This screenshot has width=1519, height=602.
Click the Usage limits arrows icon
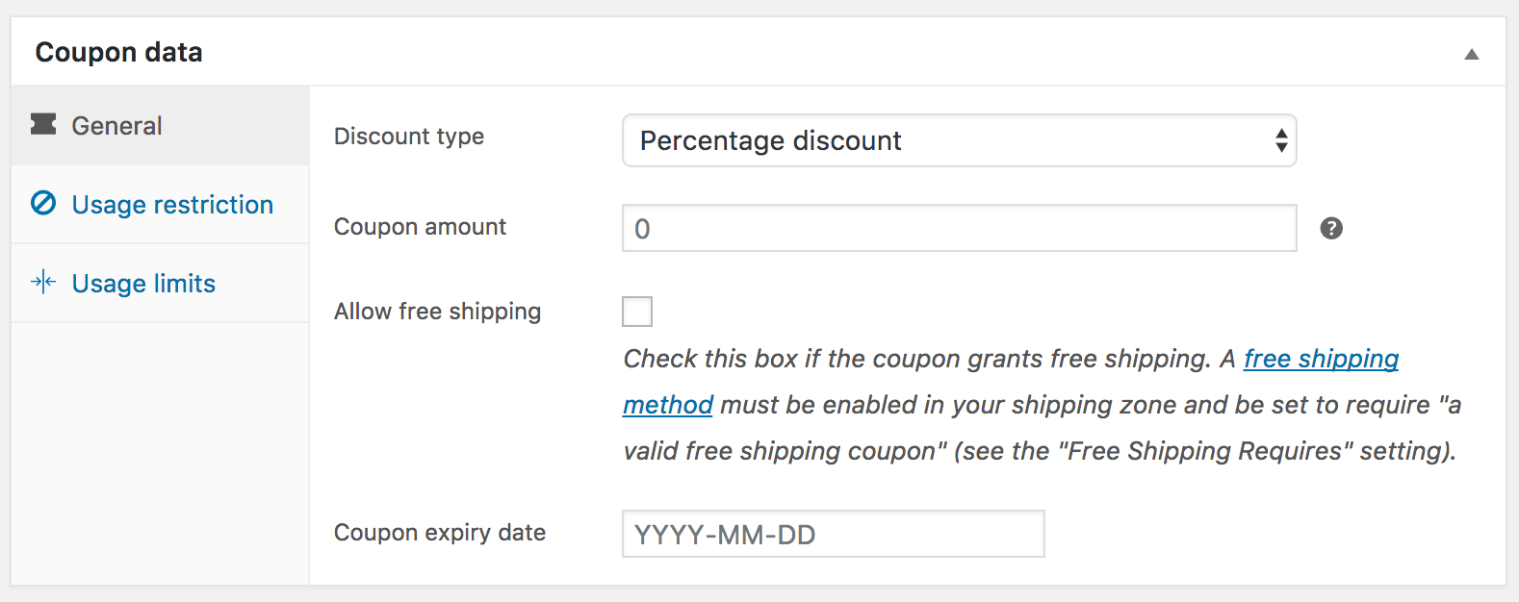point(43,283)
